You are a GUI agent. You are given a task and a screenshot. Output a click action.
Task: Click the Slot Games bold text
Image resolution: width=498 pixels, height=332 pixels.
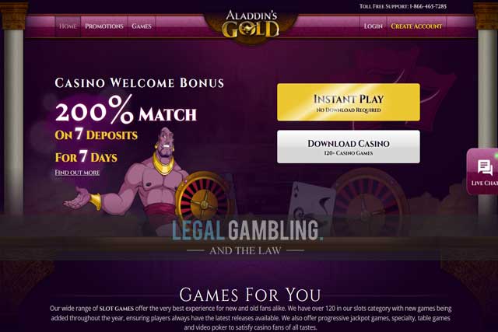117,308
